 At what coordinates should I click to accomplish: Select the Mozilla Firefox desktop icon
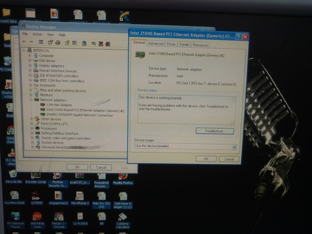click(x=123, y=179)
